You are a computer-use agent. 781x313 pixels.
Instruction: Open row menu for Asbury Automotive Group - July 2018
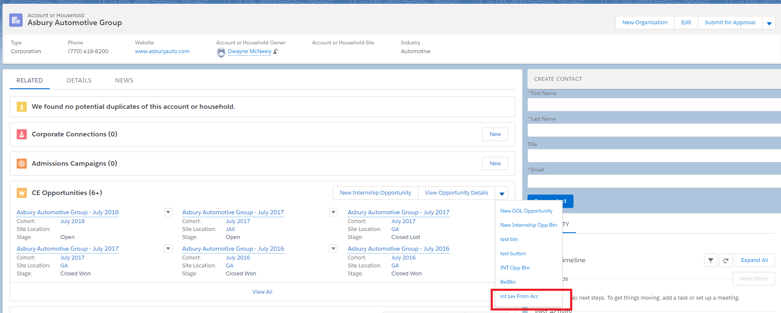click(x=168, y=212)
